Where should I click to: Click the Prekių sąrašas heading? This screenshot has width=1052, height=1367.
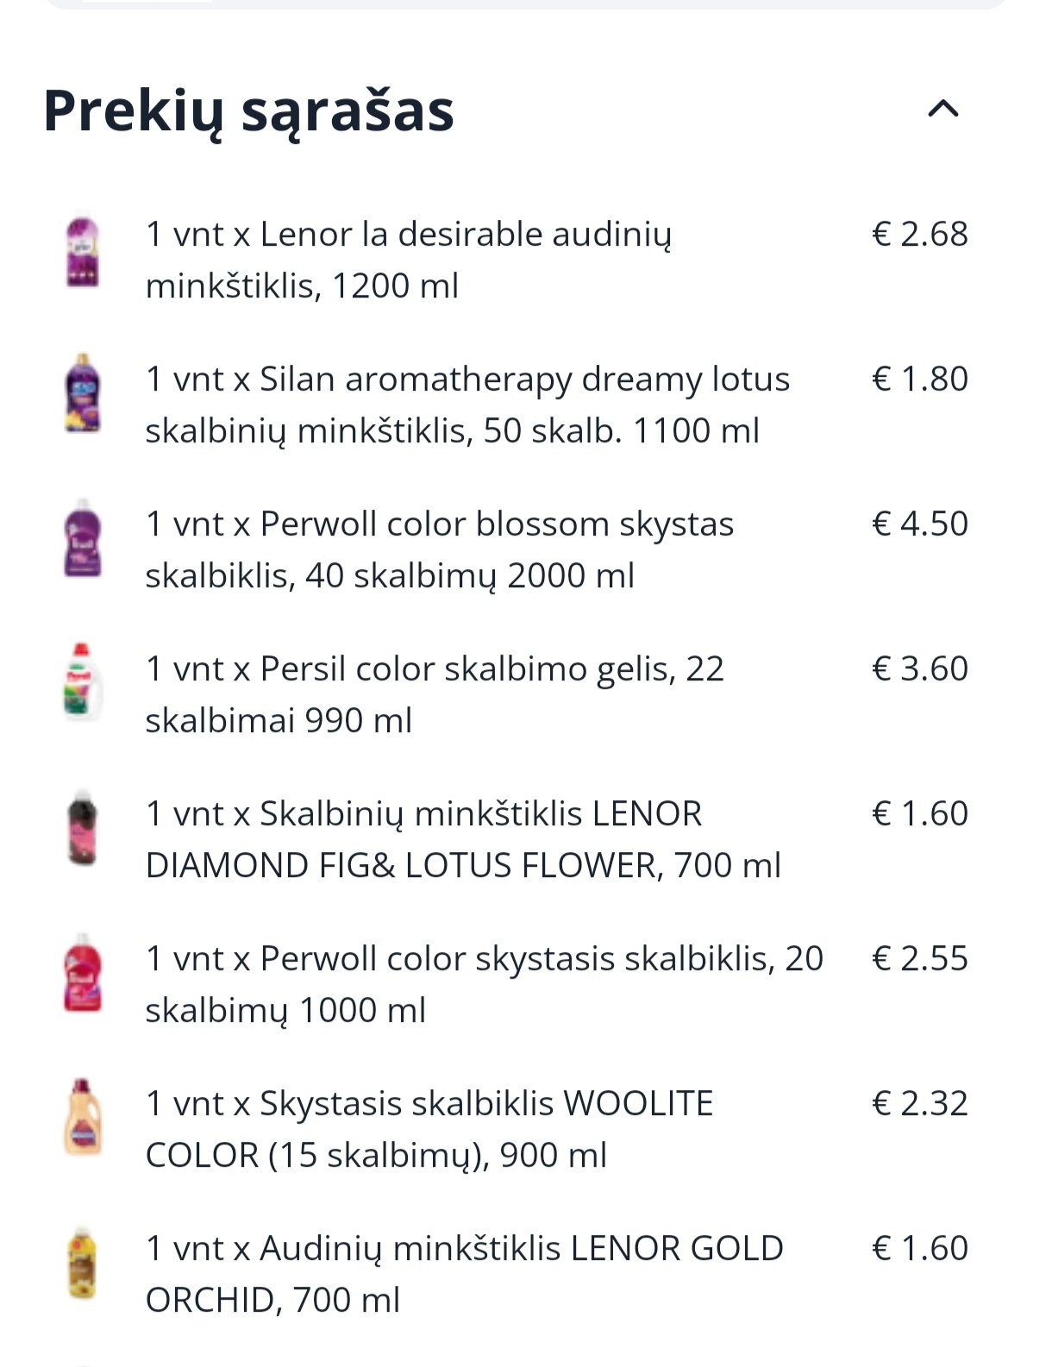pyautogui.click(x=248, y=112)
